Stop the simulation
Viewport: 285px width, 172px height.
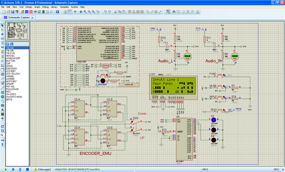pos(27,169)
